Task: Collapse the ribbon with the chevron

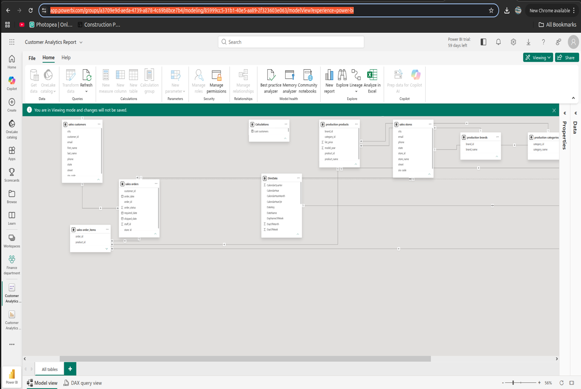Action: pos(574,98)
